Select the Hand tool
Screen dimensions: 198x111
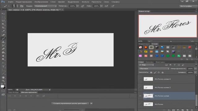[3, 77]
